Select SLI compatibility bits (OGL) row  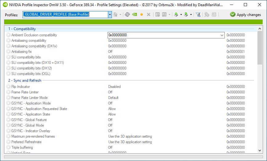[131, 74]
